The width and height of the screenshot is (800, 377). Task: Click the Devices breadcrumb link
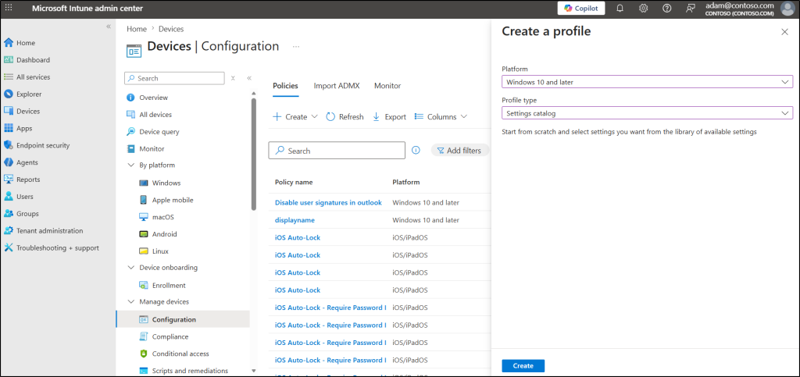(171, 29)
